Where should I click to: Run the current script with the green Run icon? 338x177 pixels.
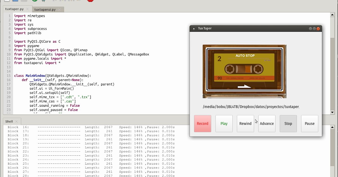(x=34, y=1)
